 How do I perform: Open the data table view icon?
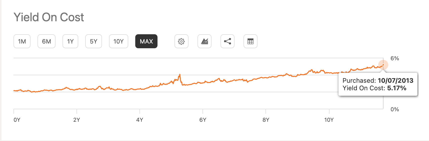pyautogui.click(x=250, y=41)
